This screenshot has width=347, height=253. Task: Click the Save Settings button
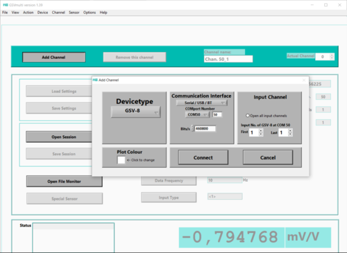[x=59, y=108]
